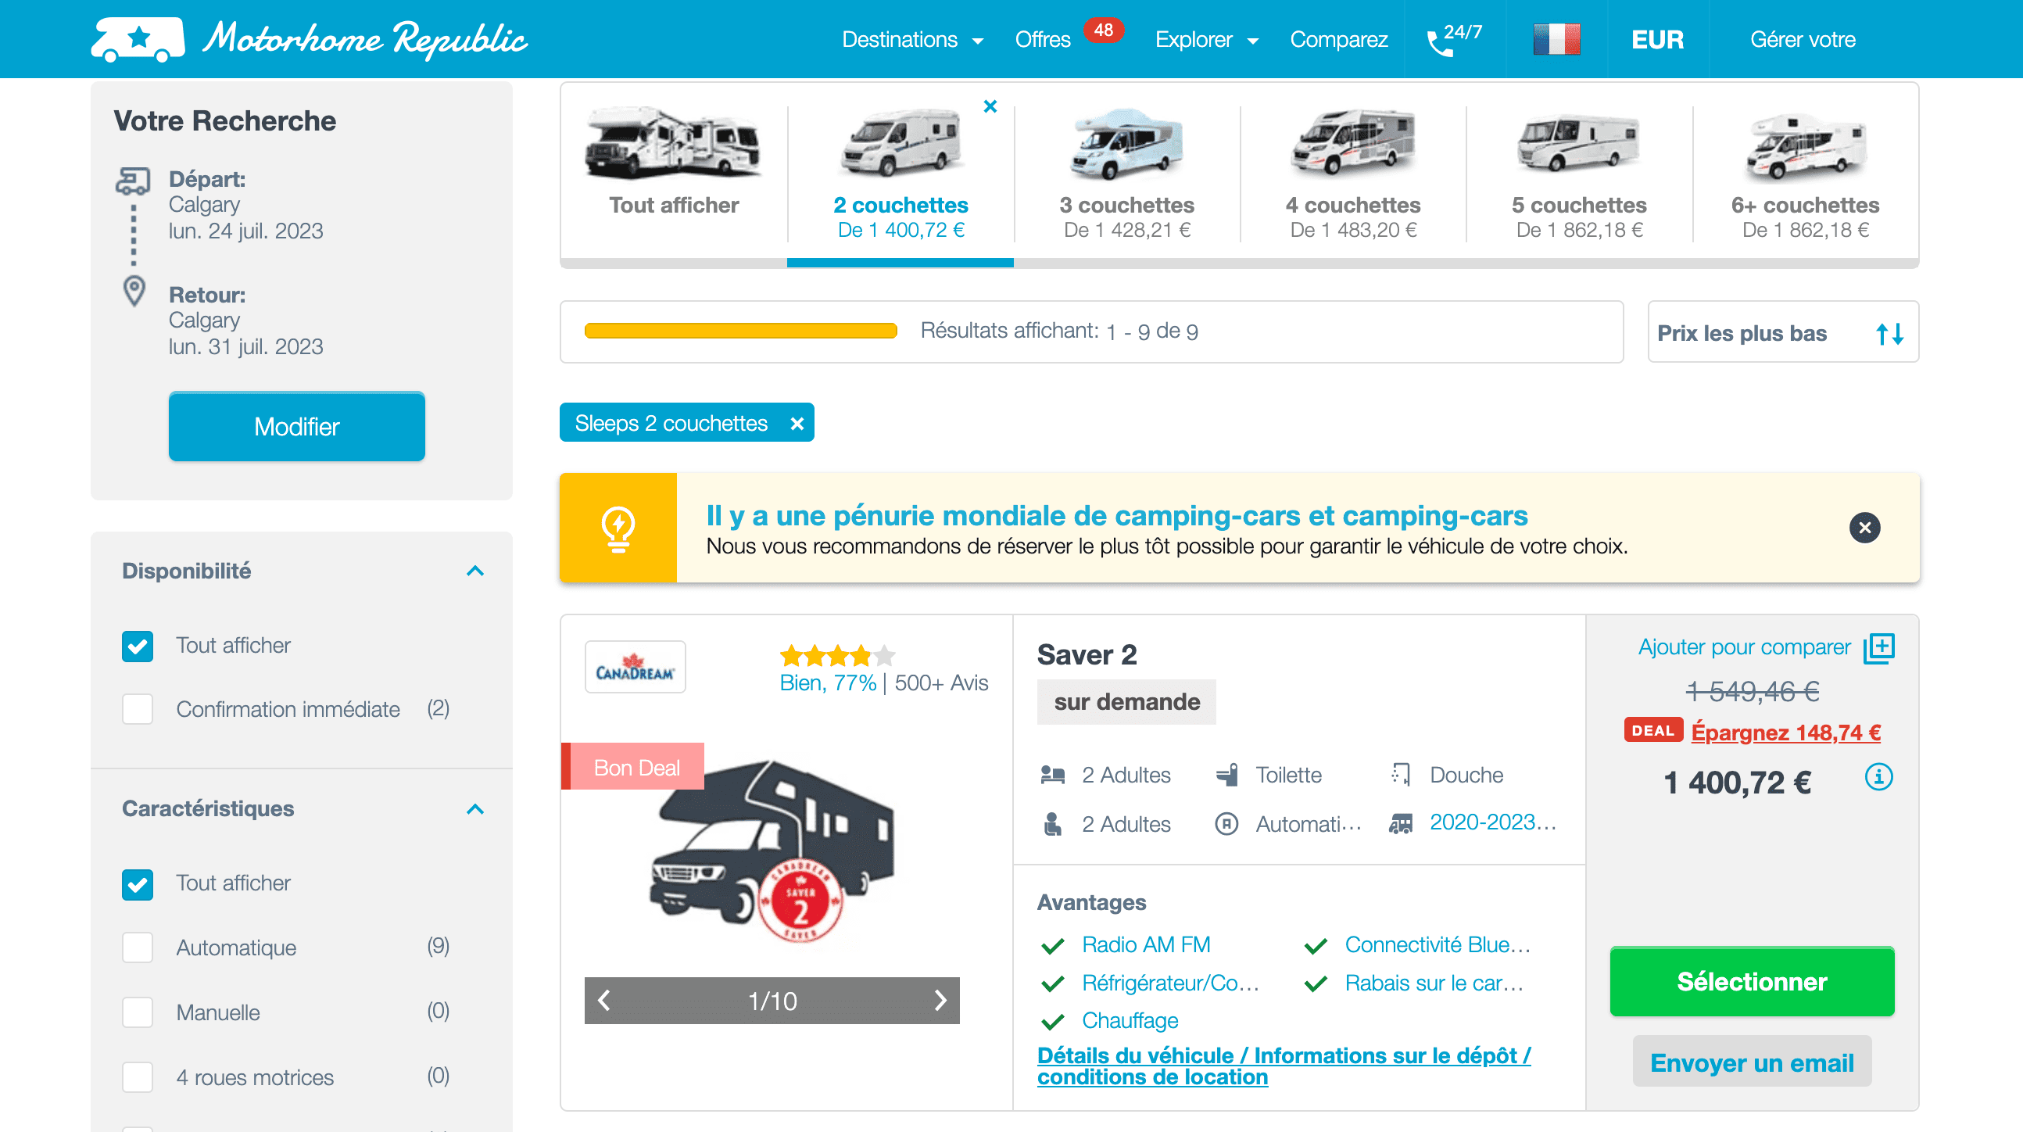Show next Saver 2 photo
2023x1132 pixels.
point(940,1001)
